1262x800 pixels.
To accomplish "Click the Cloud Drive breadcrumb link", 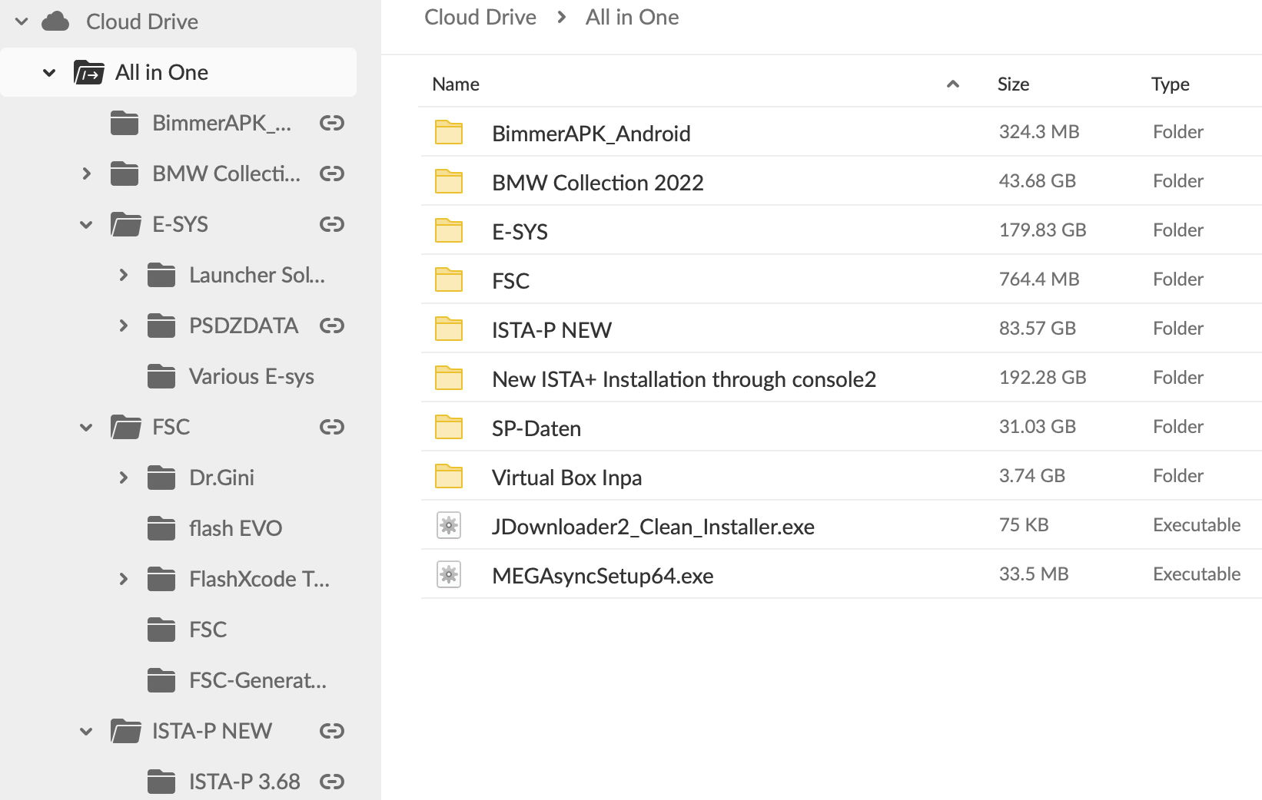I will point(480,18).
